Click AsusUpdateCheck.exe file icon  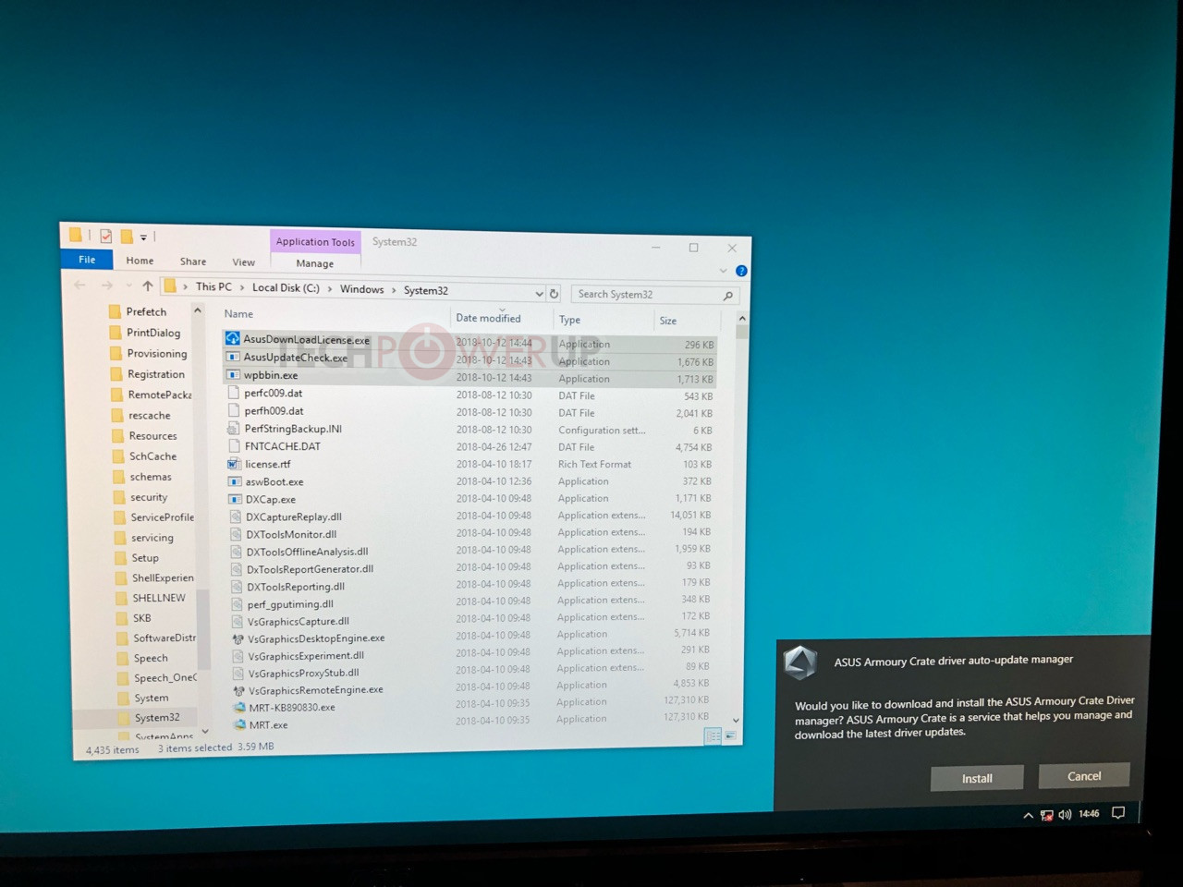233,357
